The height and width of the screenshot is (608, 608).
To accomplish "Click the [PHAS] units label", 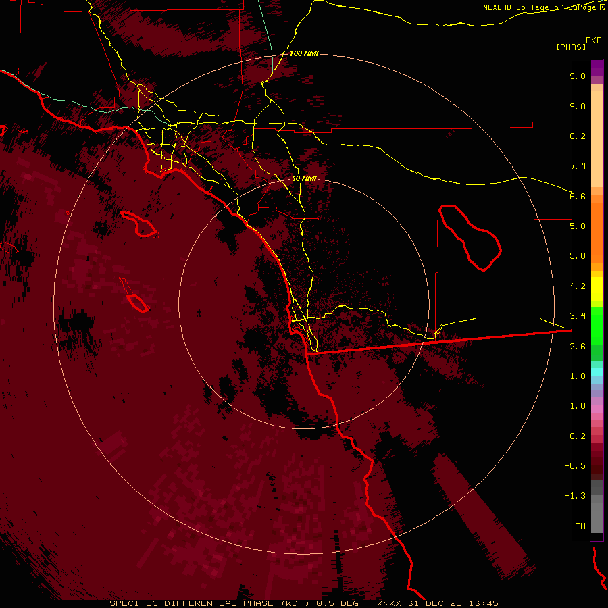I will coord(571,47).
